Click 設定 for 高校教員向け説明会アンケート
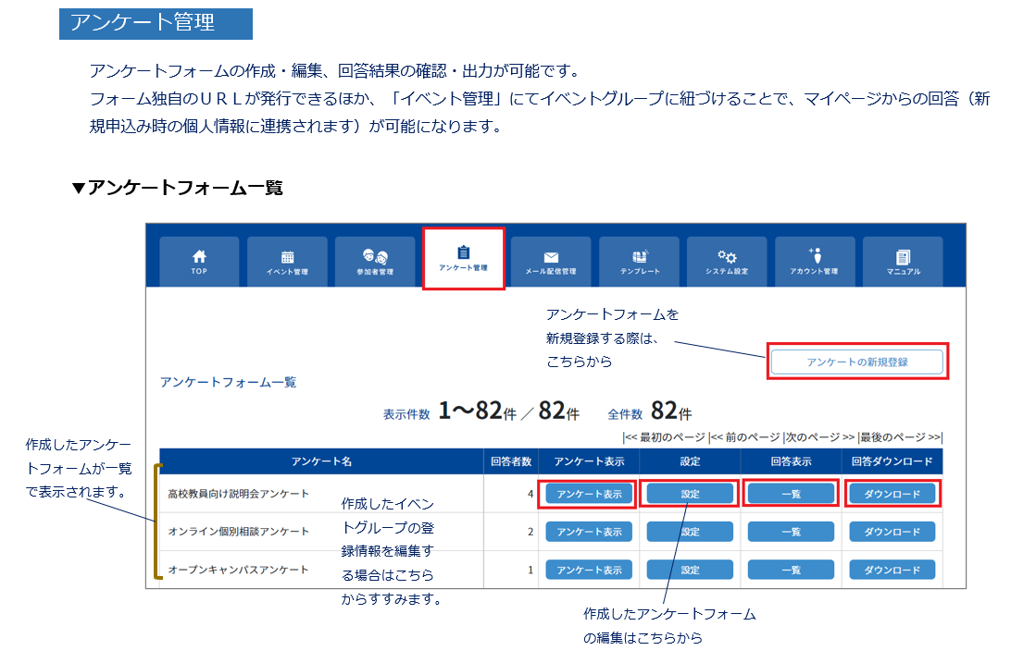Viewport: 1036px width, 663px height. [x=690, y=494]
